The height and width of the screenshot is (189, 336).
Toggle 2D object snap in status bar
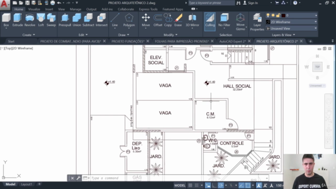(x=248, y=185)
